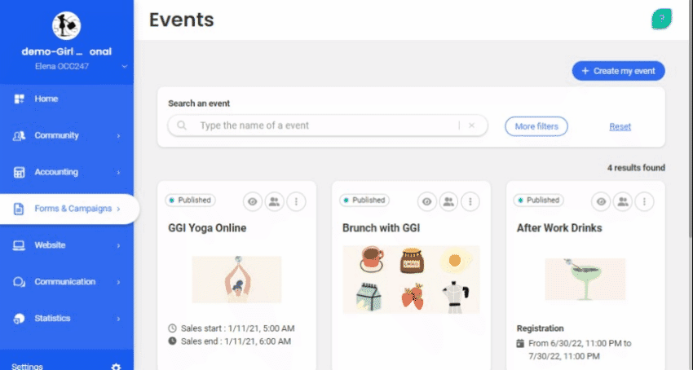This screenshot has width=693, height=370.
Task: Click the green user avatar icon
Action: click(x=661, y=20)
